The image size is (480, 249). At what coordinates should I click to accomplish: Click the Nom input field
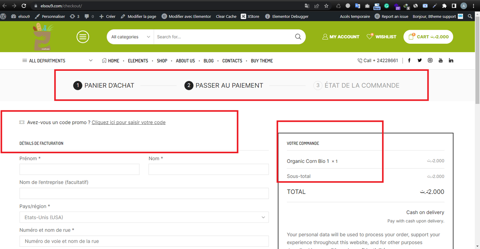pyautogui.click(x=208, y=169)
